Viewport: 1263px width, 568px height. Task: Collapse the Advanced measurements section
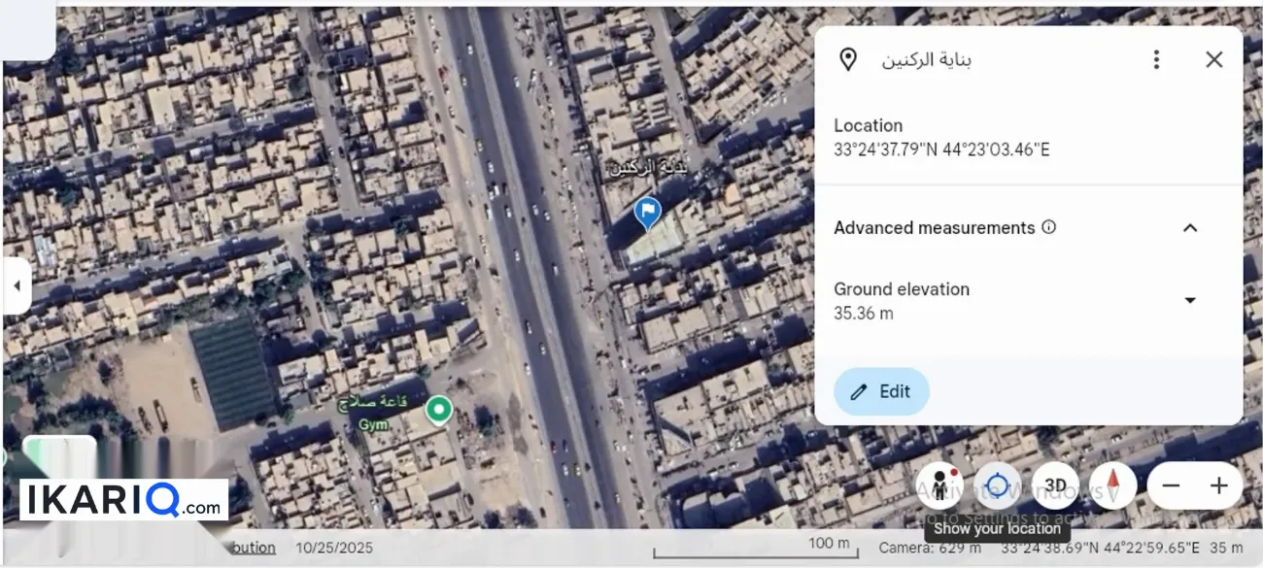pyautogui.click(x=1189, y=227)
